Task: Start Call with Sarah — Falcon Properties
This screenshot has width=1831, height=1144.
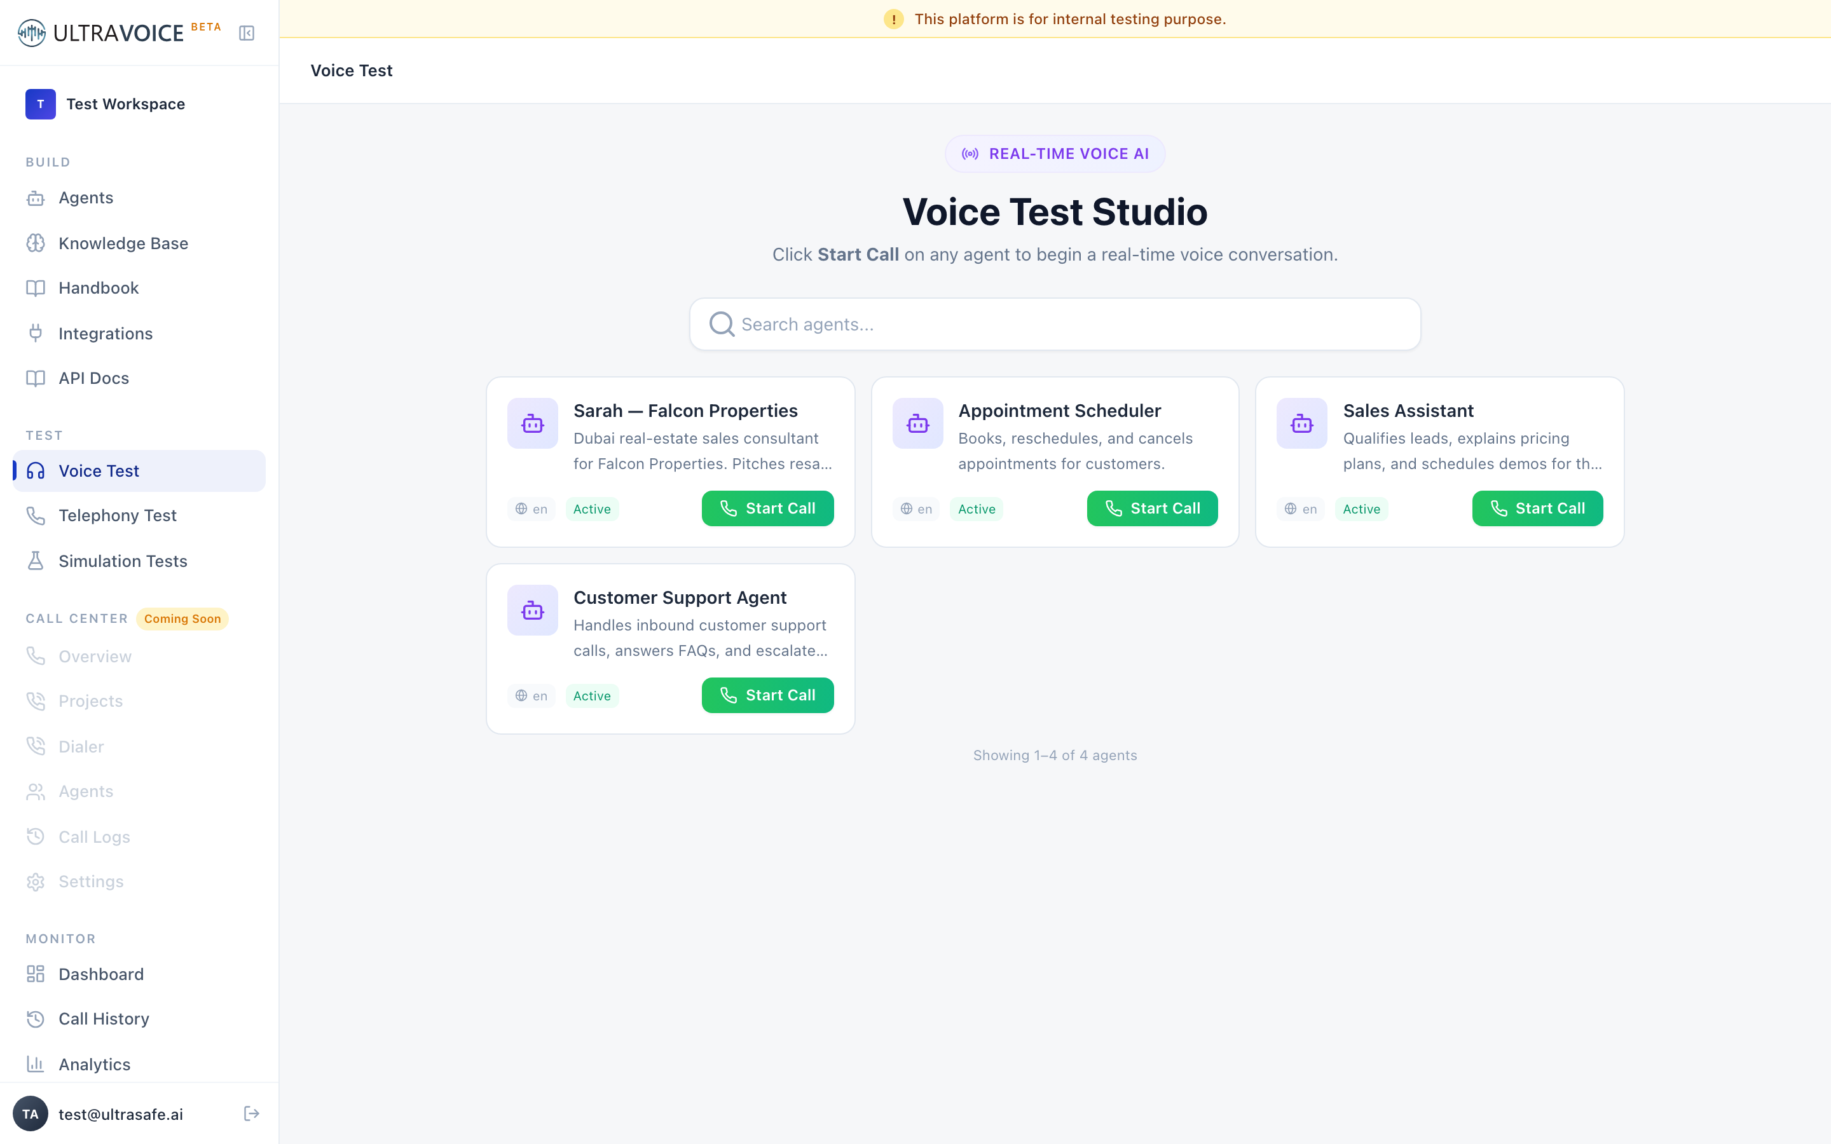Action: 767,508
